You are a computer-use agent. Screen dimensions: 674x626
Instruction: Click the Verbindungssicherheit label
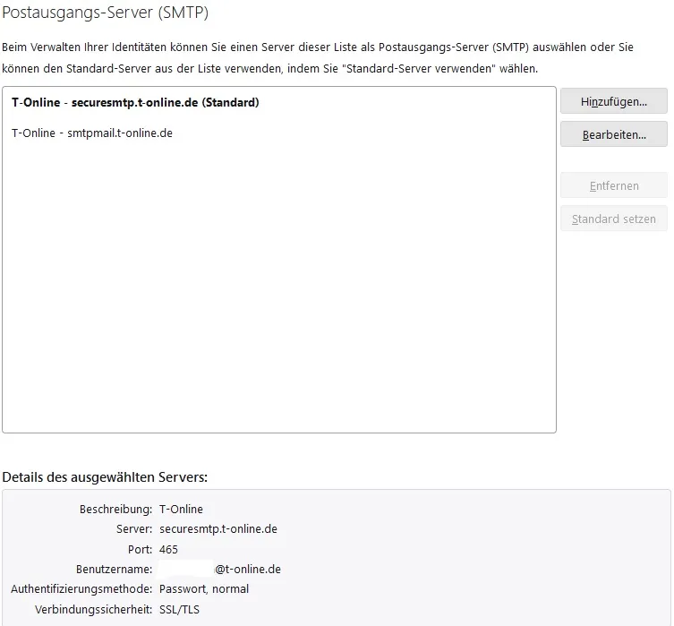tap(94, 609)
